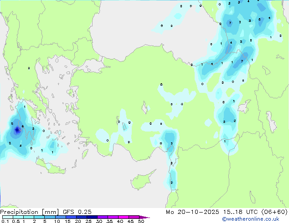This screenshot has width=289, height=223.
Task: Pick the legend swatch between 0.5 and 1
Action: click(x=18, y=217)
